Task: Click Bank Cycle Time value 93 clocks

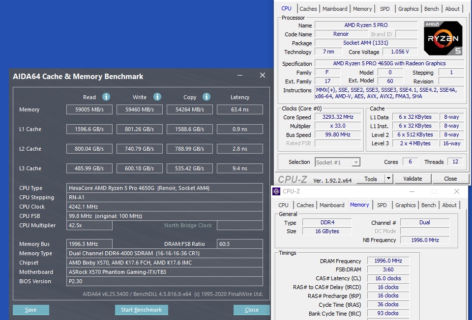Action: (x=388, y=314)
